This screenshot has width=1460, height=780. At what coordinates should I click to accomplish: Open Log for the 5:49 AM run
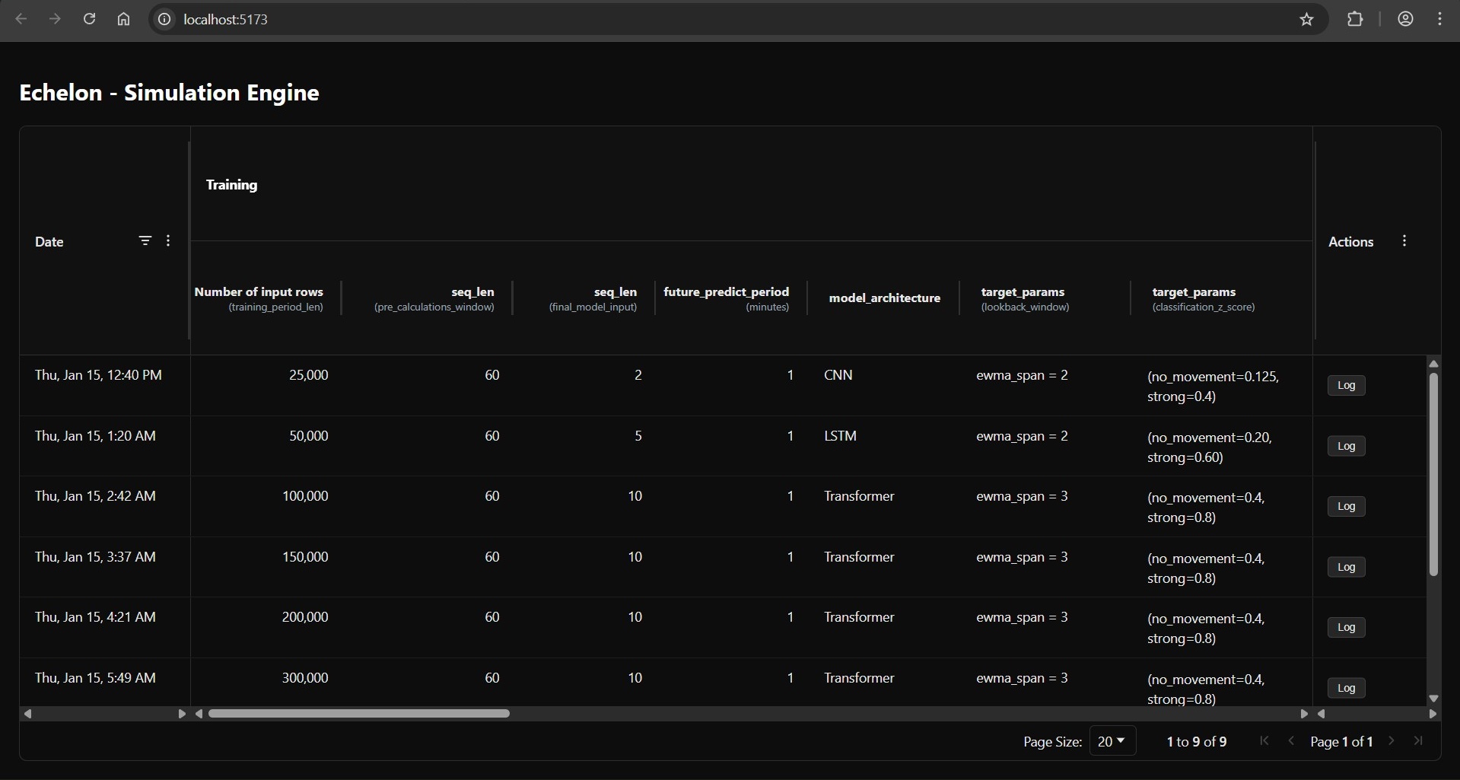point(1346,688)
